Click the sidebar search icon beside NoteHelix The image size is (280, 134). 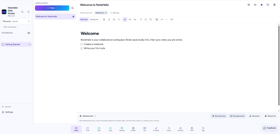(22, 12)
